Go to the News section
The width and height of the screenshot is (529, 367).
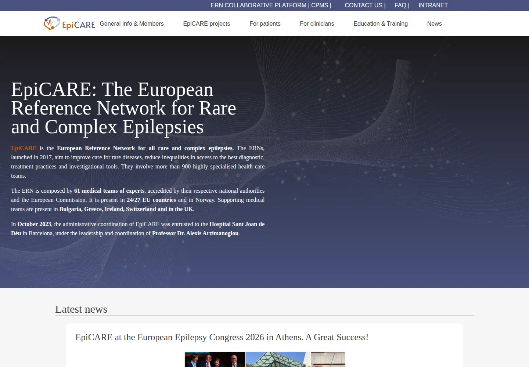(434, 23)
